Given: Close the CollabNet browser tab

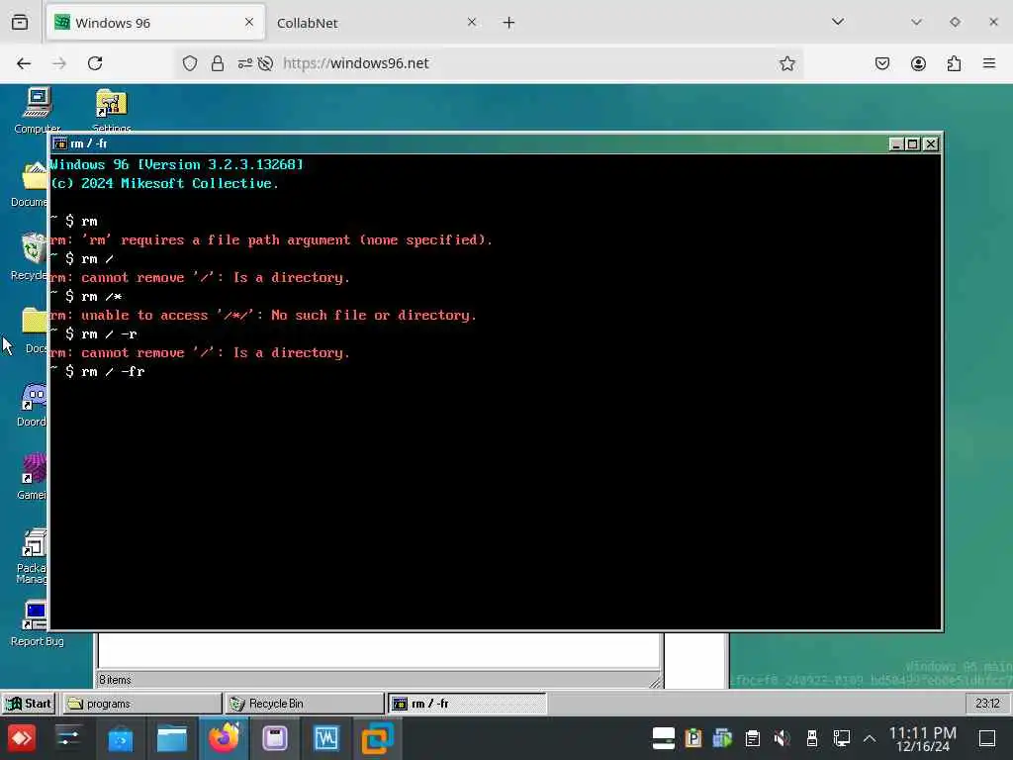Looking at the screenshot, I should pos(472,23).
